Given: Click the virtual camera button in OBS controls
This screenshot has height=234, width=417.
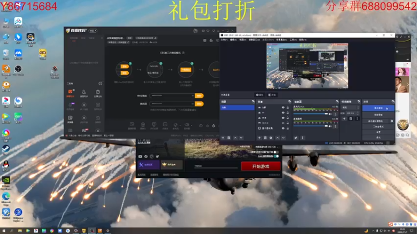Looking at the screenshot, I should [x=376, y=121].
